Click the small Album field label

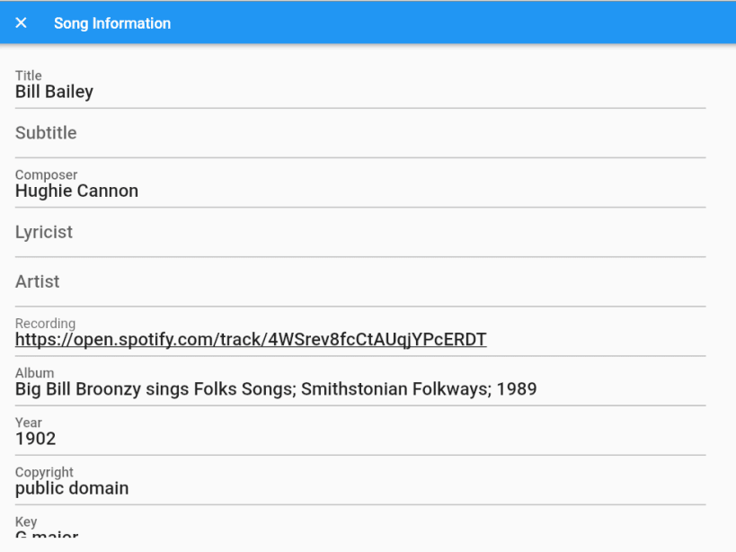coord(35,373)
